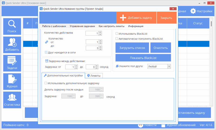Open the Добавить section in the sidebar

[x=12, y=45]
